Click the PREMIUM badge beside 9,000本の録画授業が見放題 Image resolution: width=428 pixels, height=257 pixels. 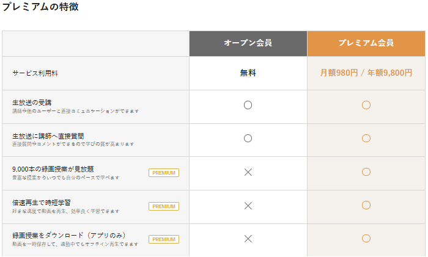(164, 173)
